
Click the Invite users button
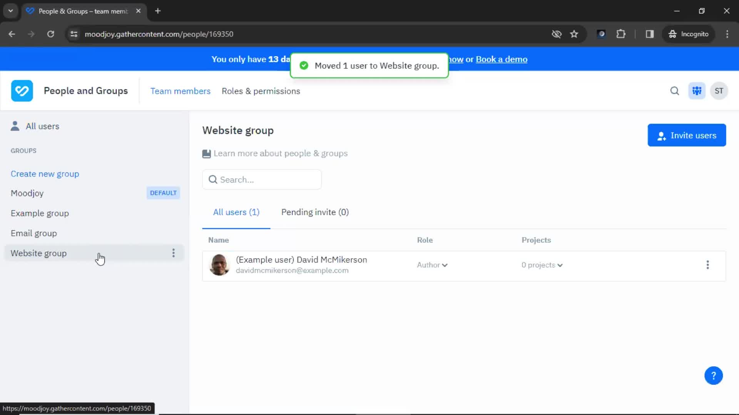[x=687, y=135]
